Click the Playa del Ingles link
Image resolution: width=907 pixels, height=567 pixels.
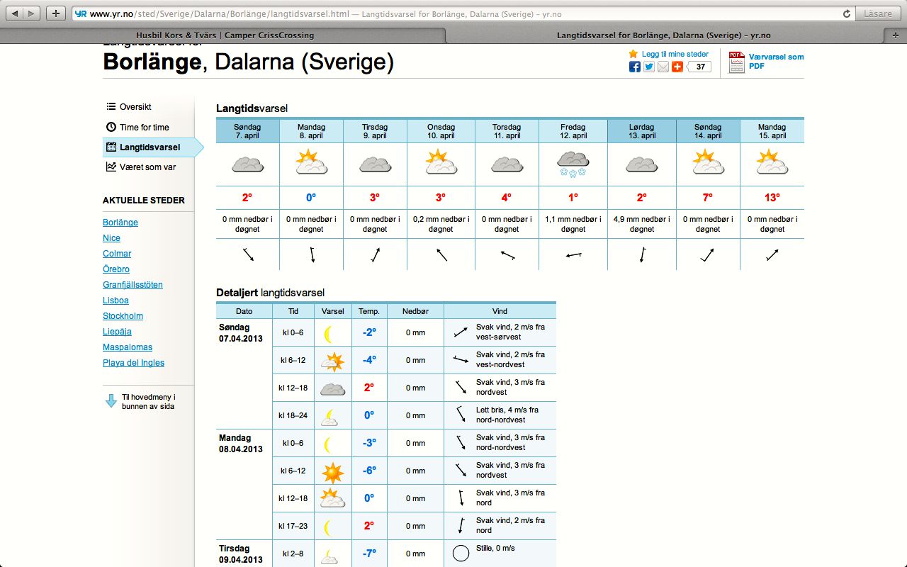point(133,363)
